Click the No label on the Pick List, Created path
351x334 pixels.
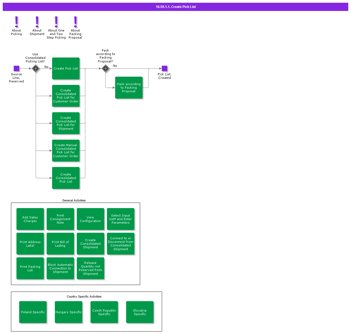click(115, 66)
